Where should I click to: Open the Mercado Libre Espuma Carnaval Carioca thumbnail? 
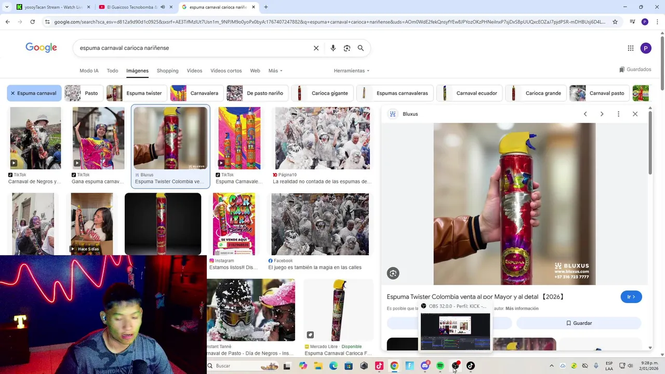[339, 310]
